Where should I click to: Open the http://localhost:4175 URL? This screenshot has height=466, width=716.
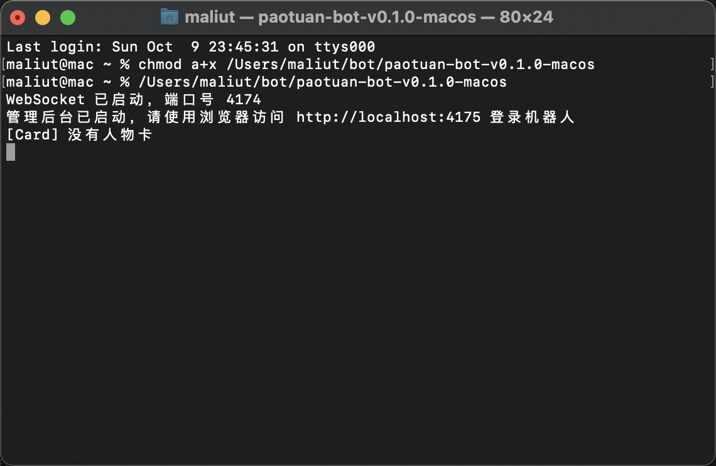388,117
